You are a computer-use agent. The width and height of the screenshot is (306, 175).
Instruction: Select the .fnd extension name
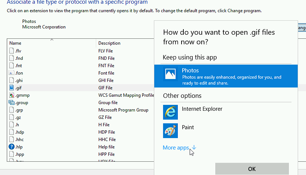19,58
